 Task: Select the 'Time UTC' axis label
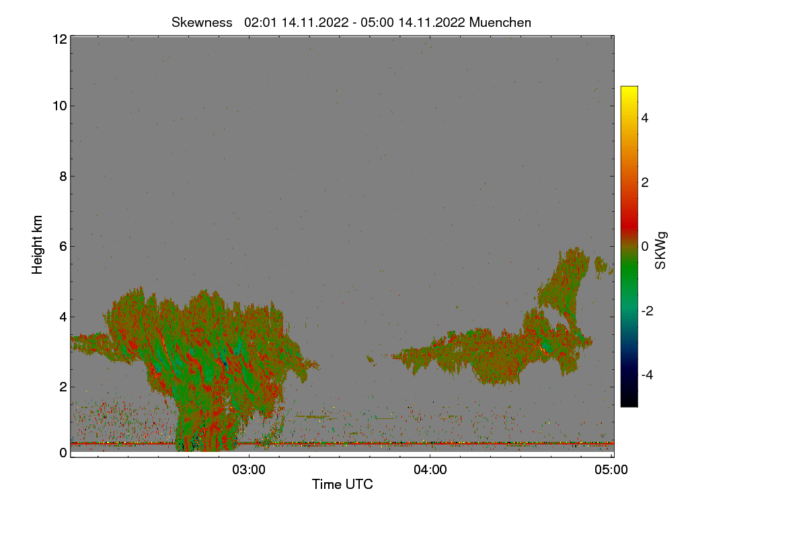(342, 484)
